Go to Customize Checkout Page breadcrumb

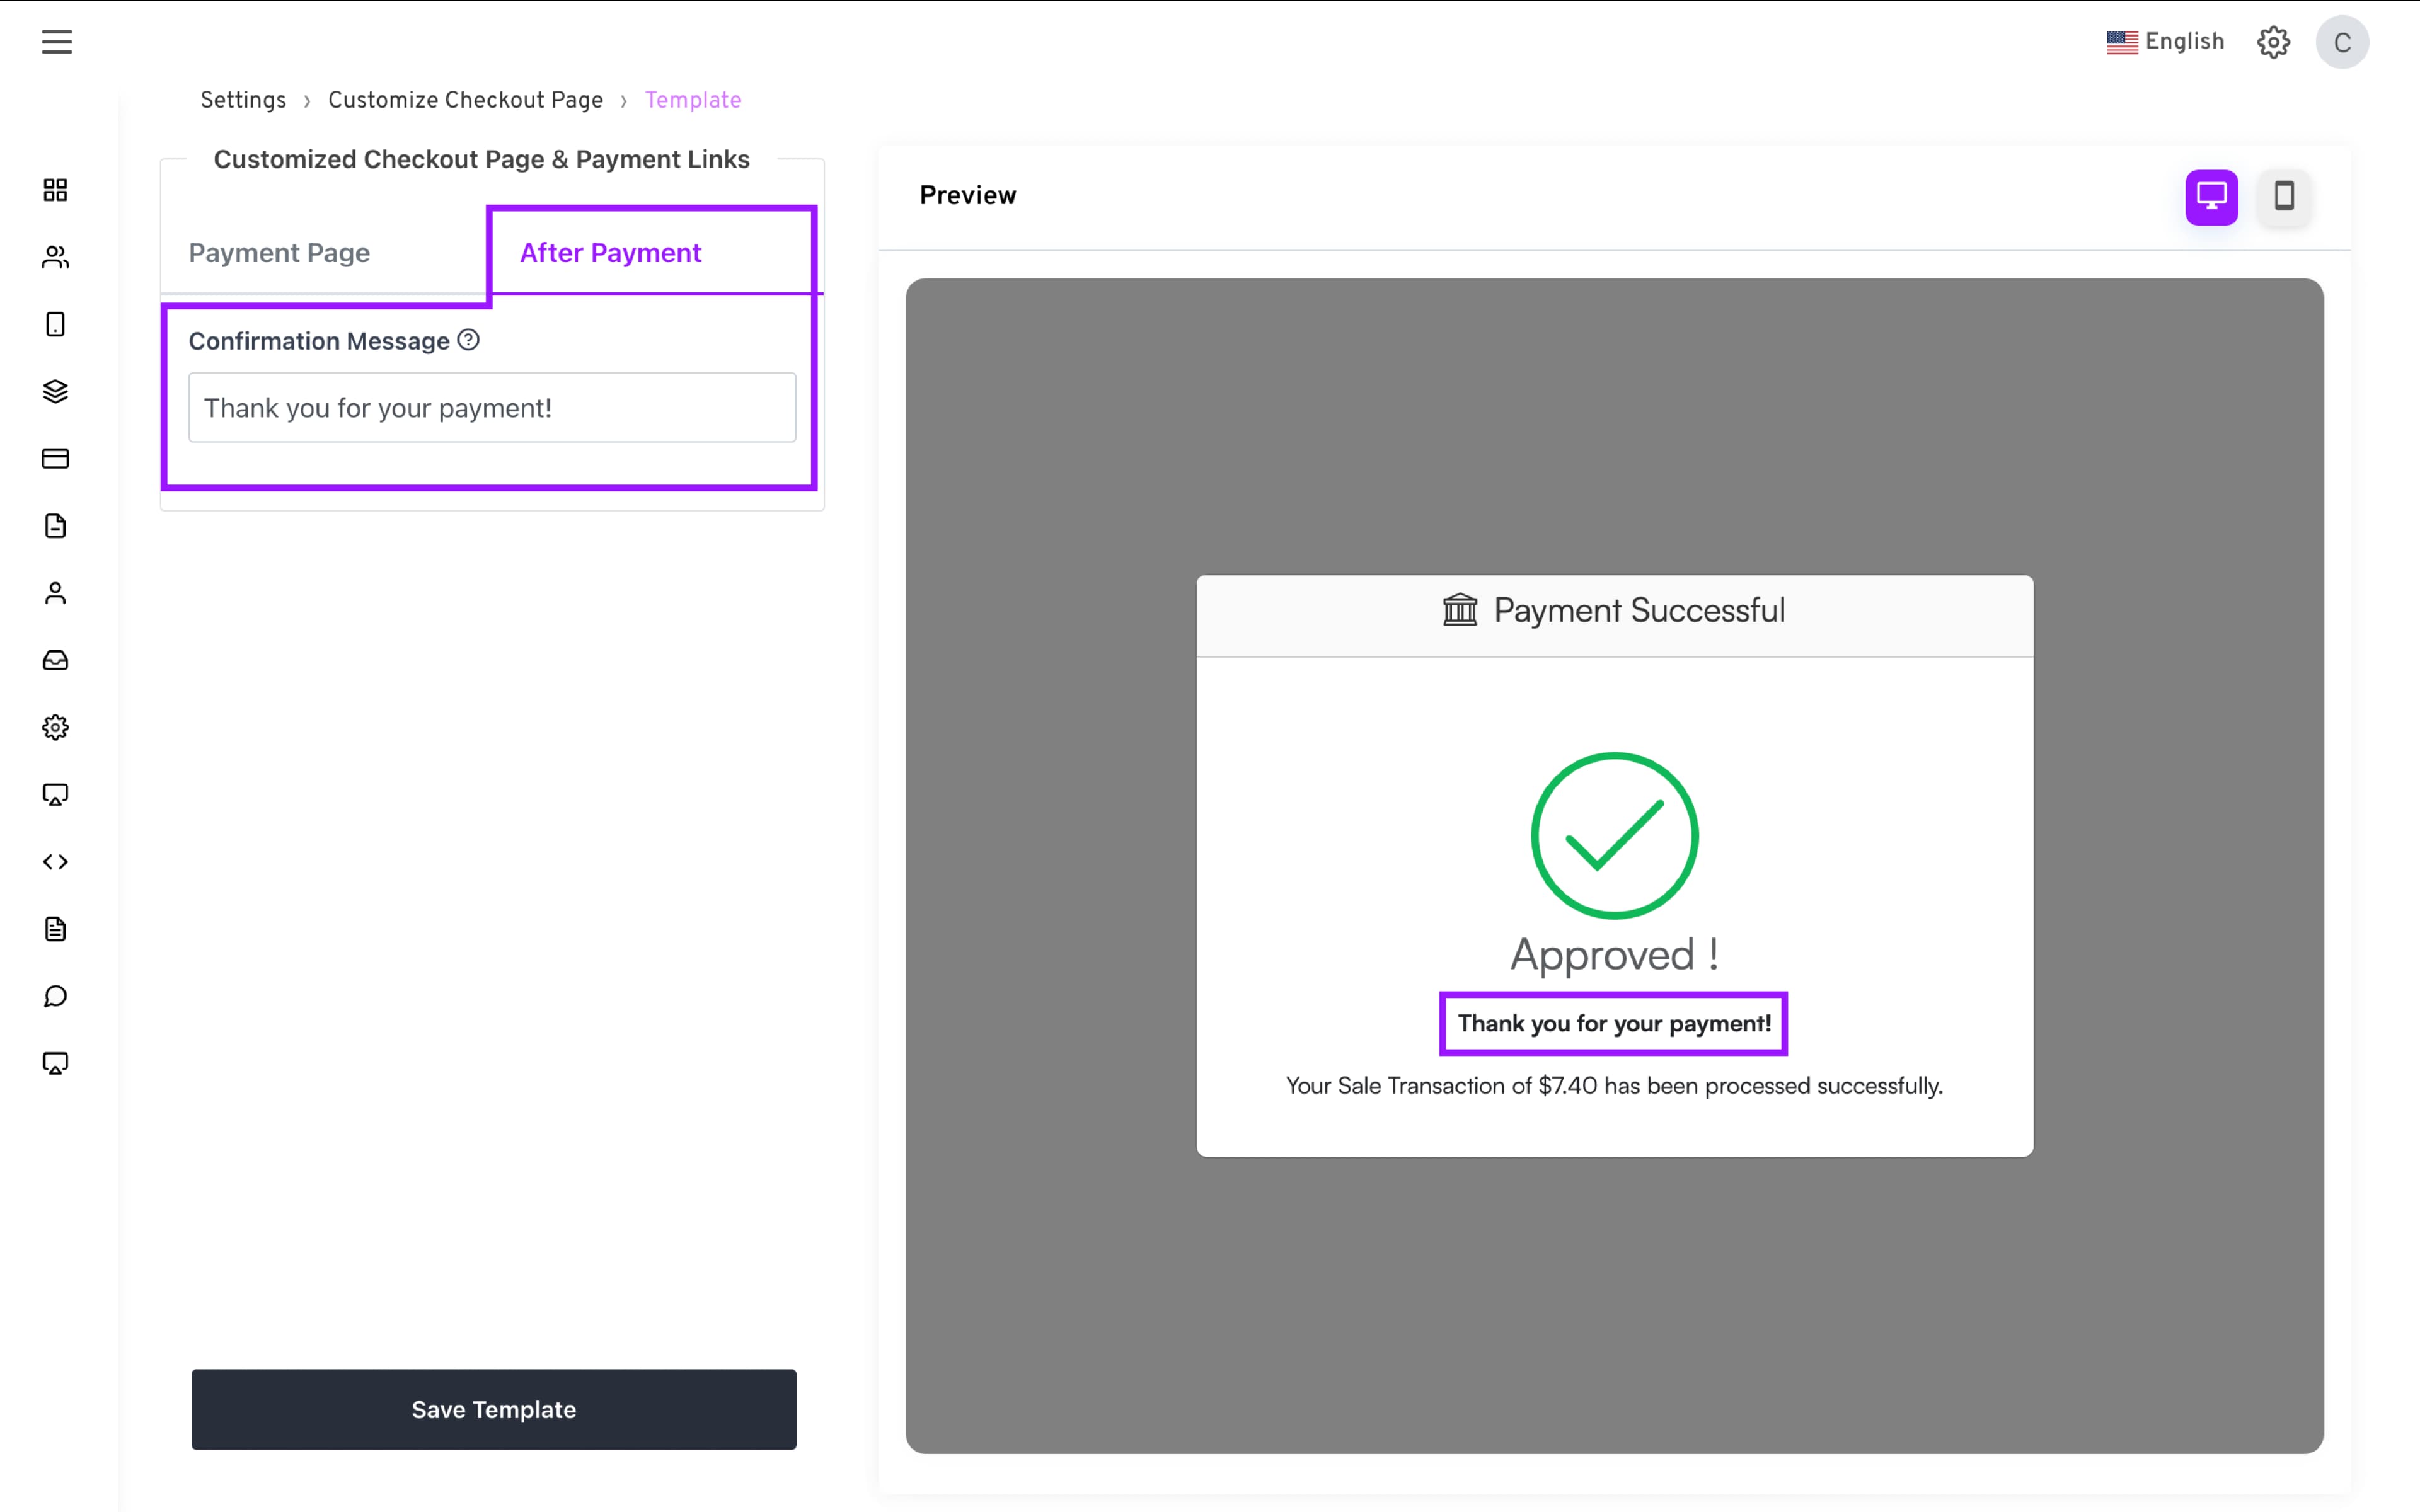465,100
